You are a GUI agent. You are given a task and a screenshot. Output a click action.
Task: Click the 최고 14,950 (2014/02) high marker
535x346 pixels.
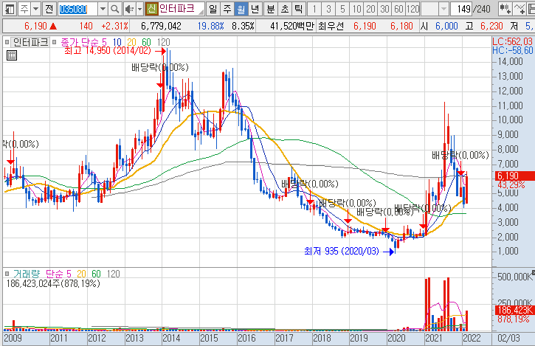click(108, 51)
